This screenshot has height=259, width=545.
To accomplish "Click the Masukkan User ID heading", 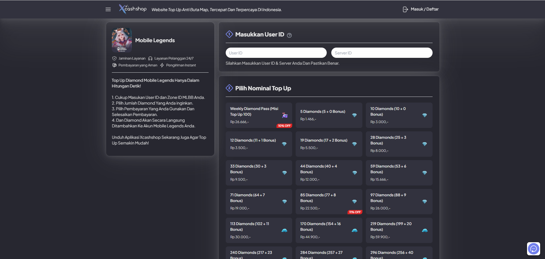I will pyautogui.click(x=260, y=34).
